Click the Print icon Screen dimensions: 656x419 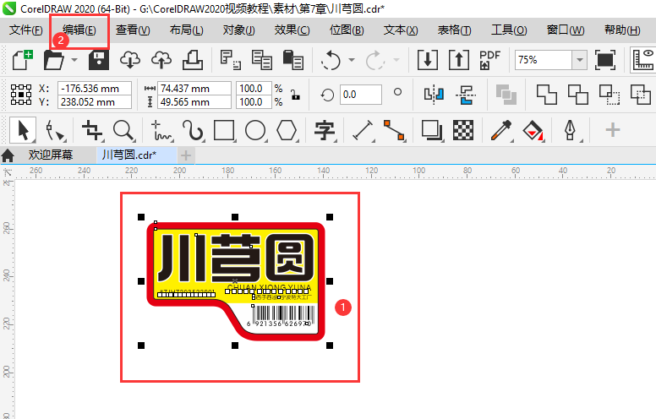[x=193, y=60]
